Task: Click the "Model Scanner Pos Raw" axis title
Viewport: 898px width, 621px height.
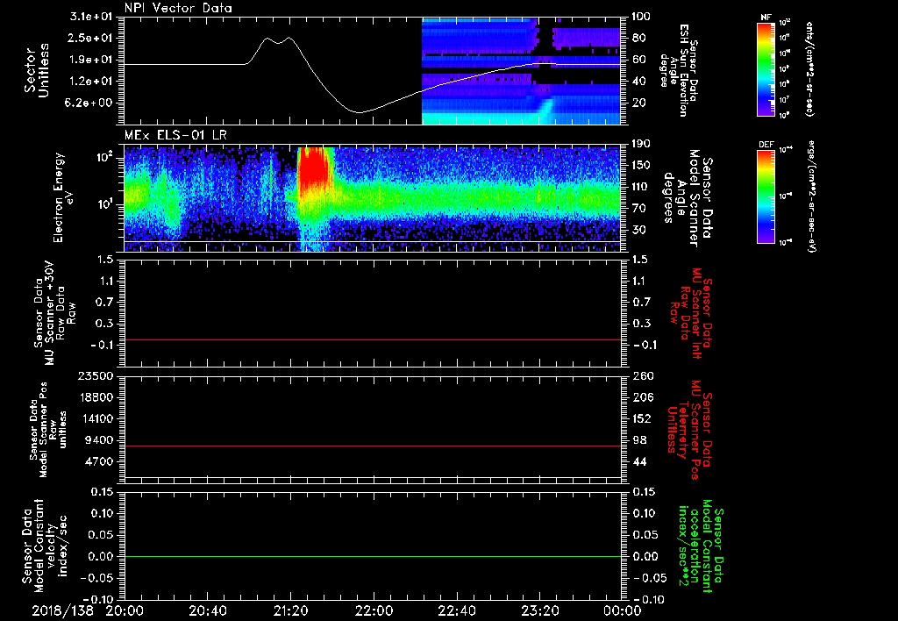Action: pyautogui.click(x=49, y=430)
